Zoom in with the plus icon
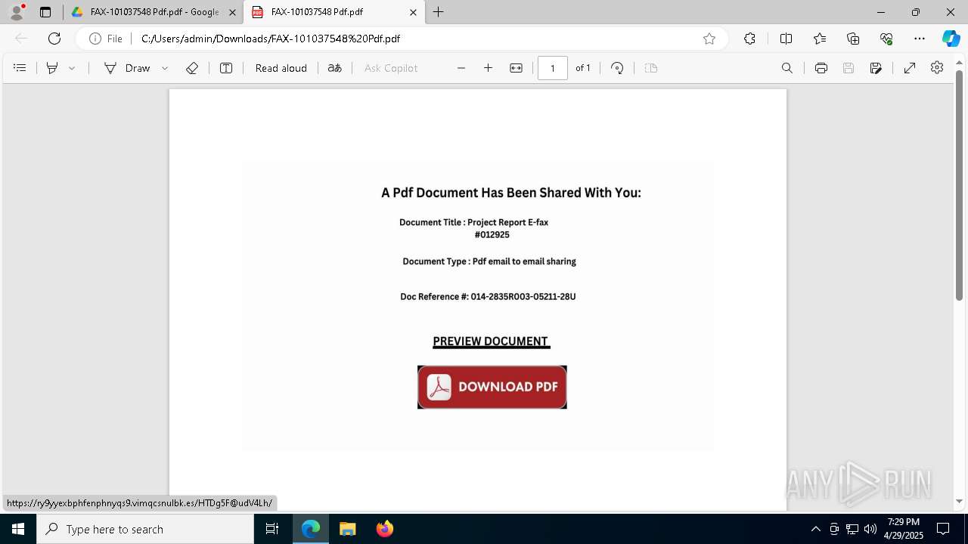The width and height of the screenshot is (968, 544). point(489,68)
